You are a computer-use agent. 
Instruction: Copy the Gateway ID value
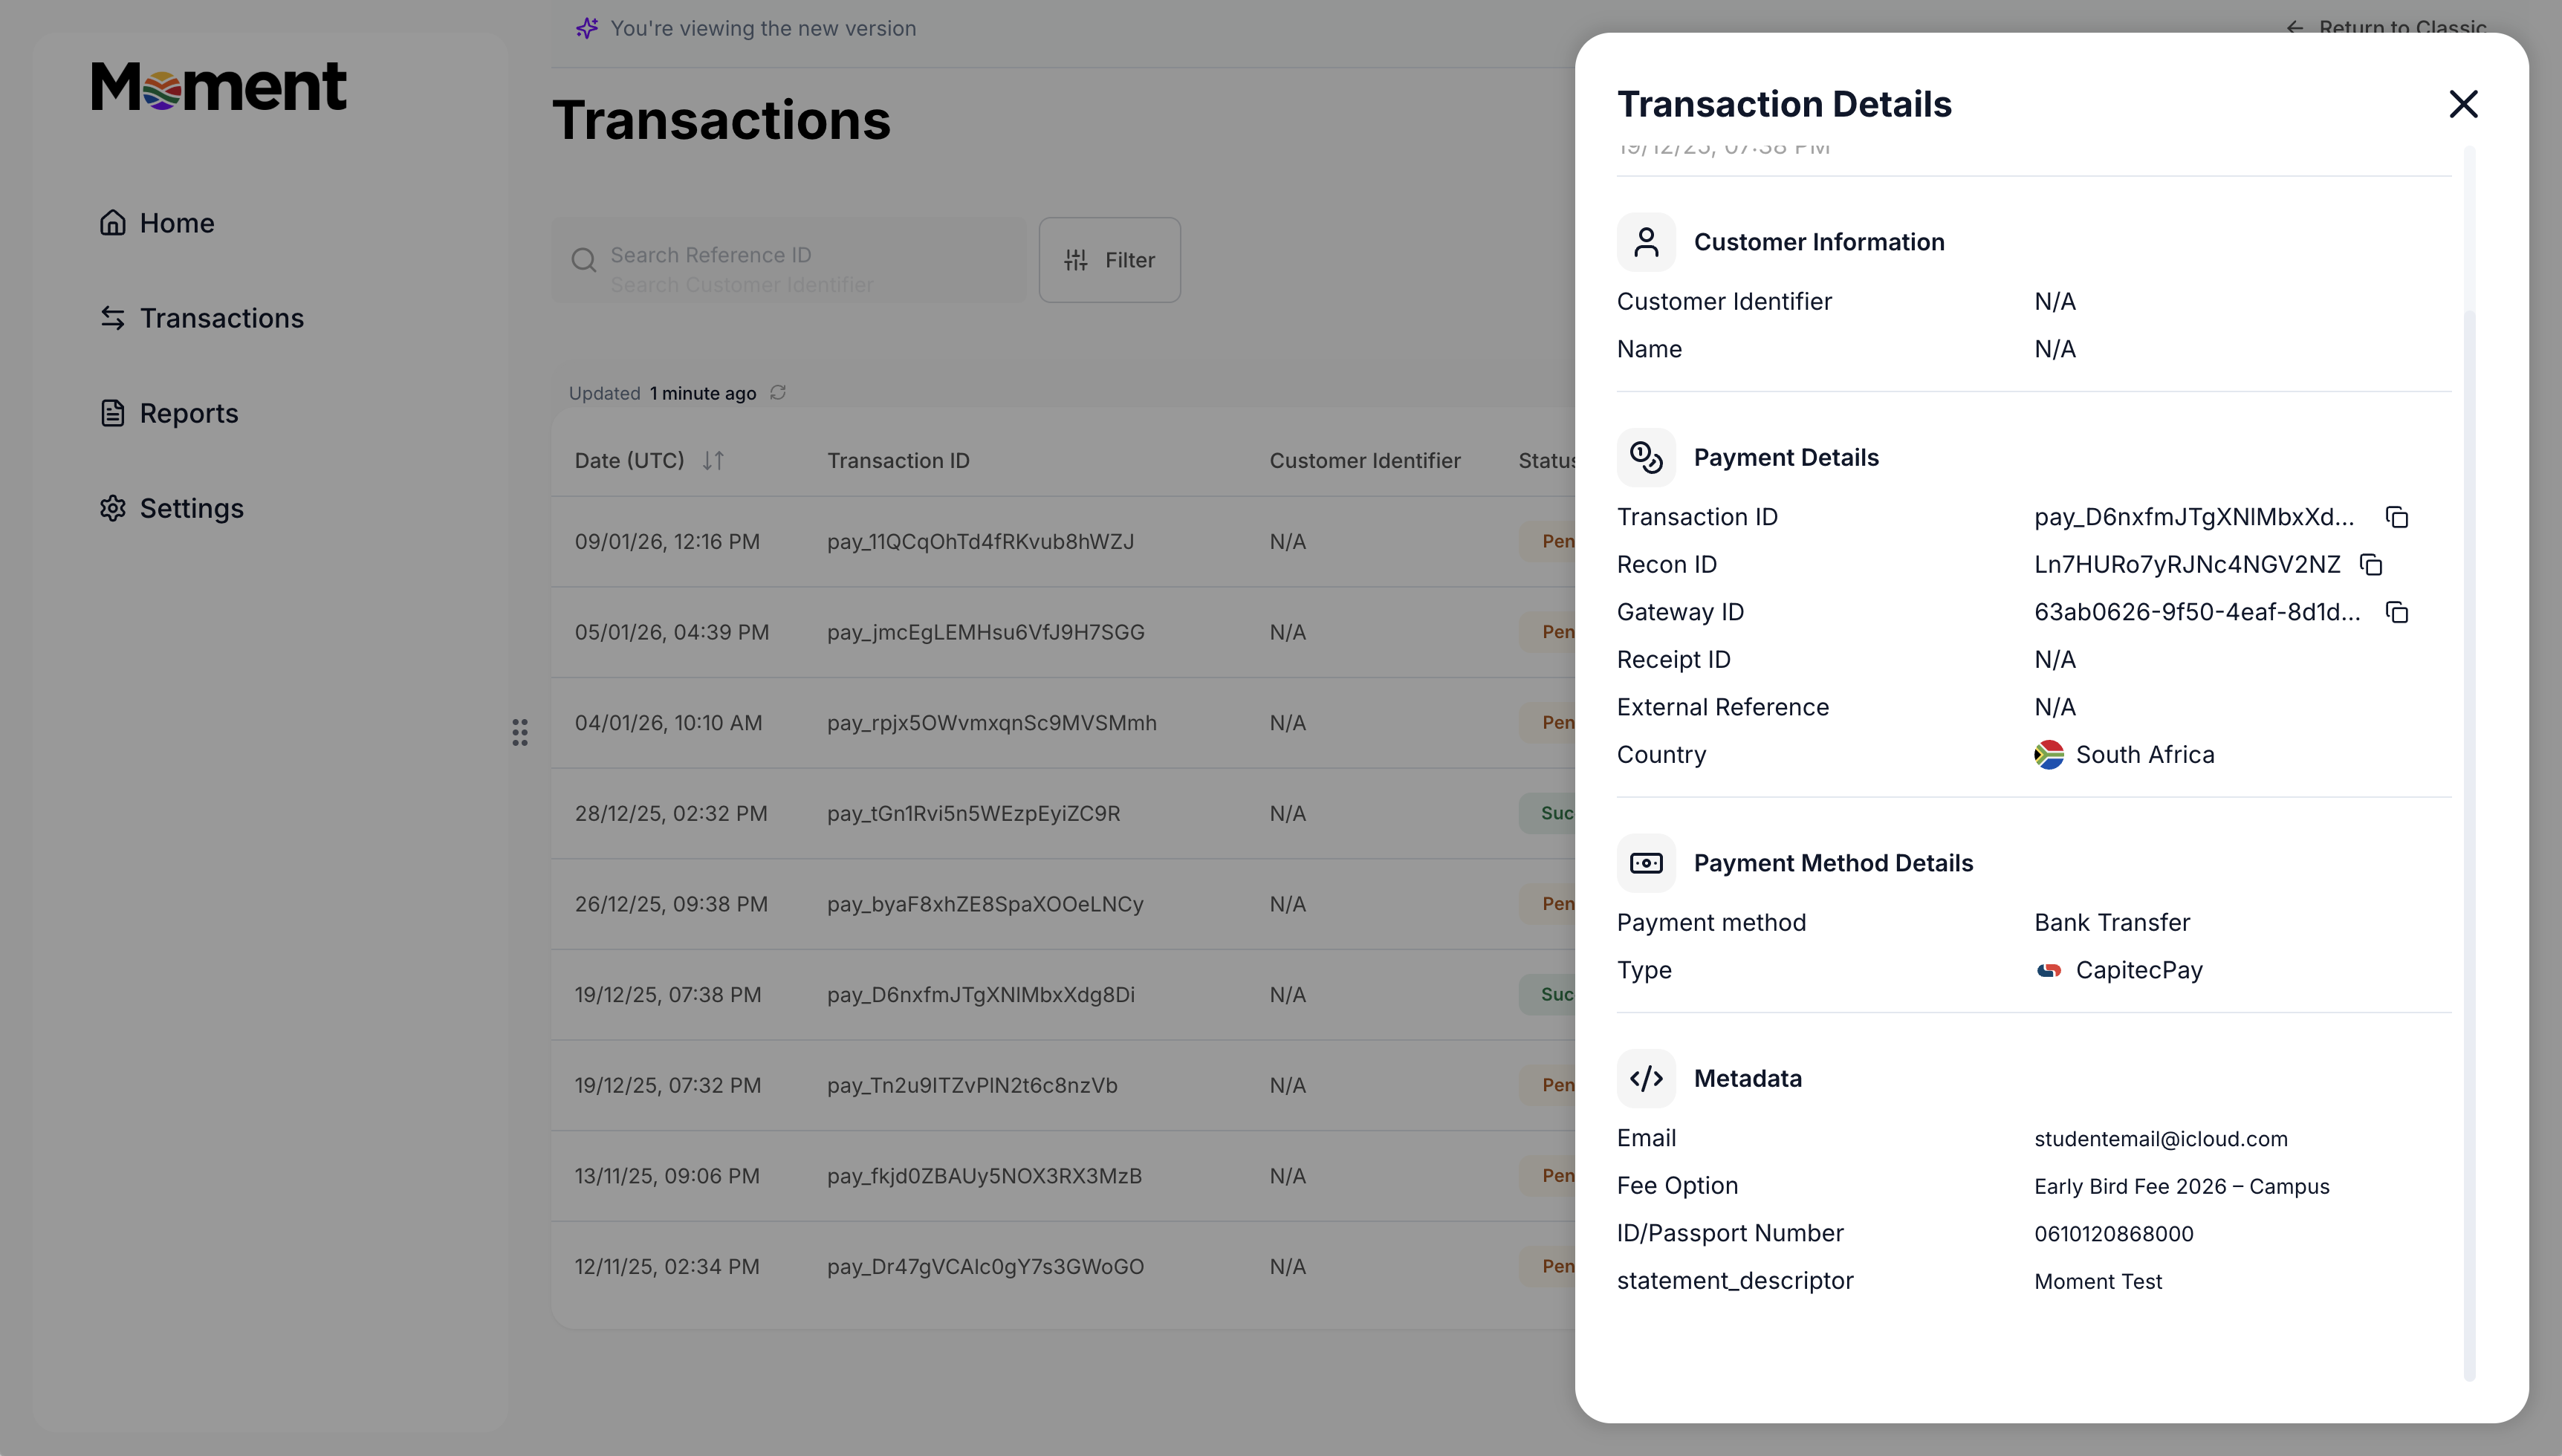2396,612
